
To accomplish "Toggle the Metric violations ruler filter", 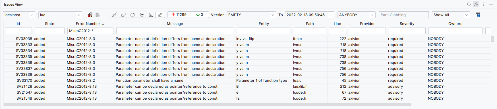I will click(151, 15).
